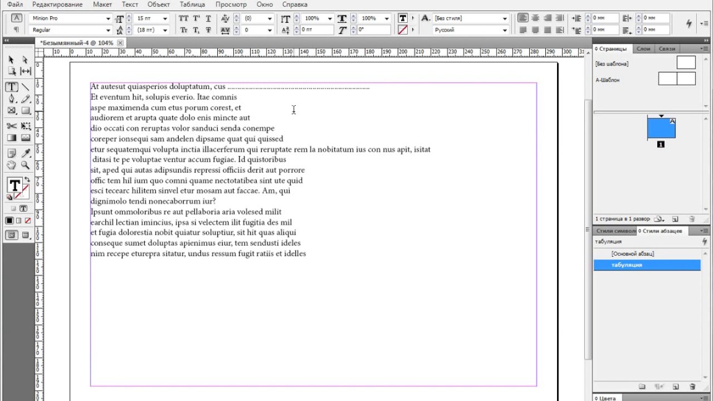Select the [Основной абзац] paragraph style
The width and height of the screenshot is (713, 401).
coord(647,253)
